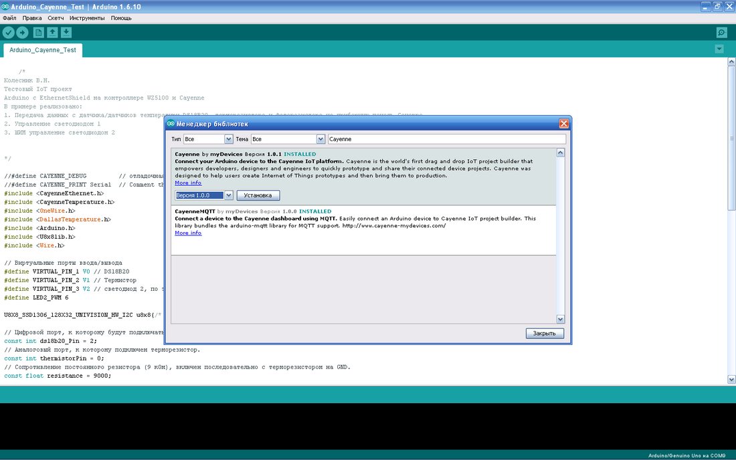736x460 pixels.
Task: Click the #define LED2_PWM 6 code line
Action: point(36,298)
